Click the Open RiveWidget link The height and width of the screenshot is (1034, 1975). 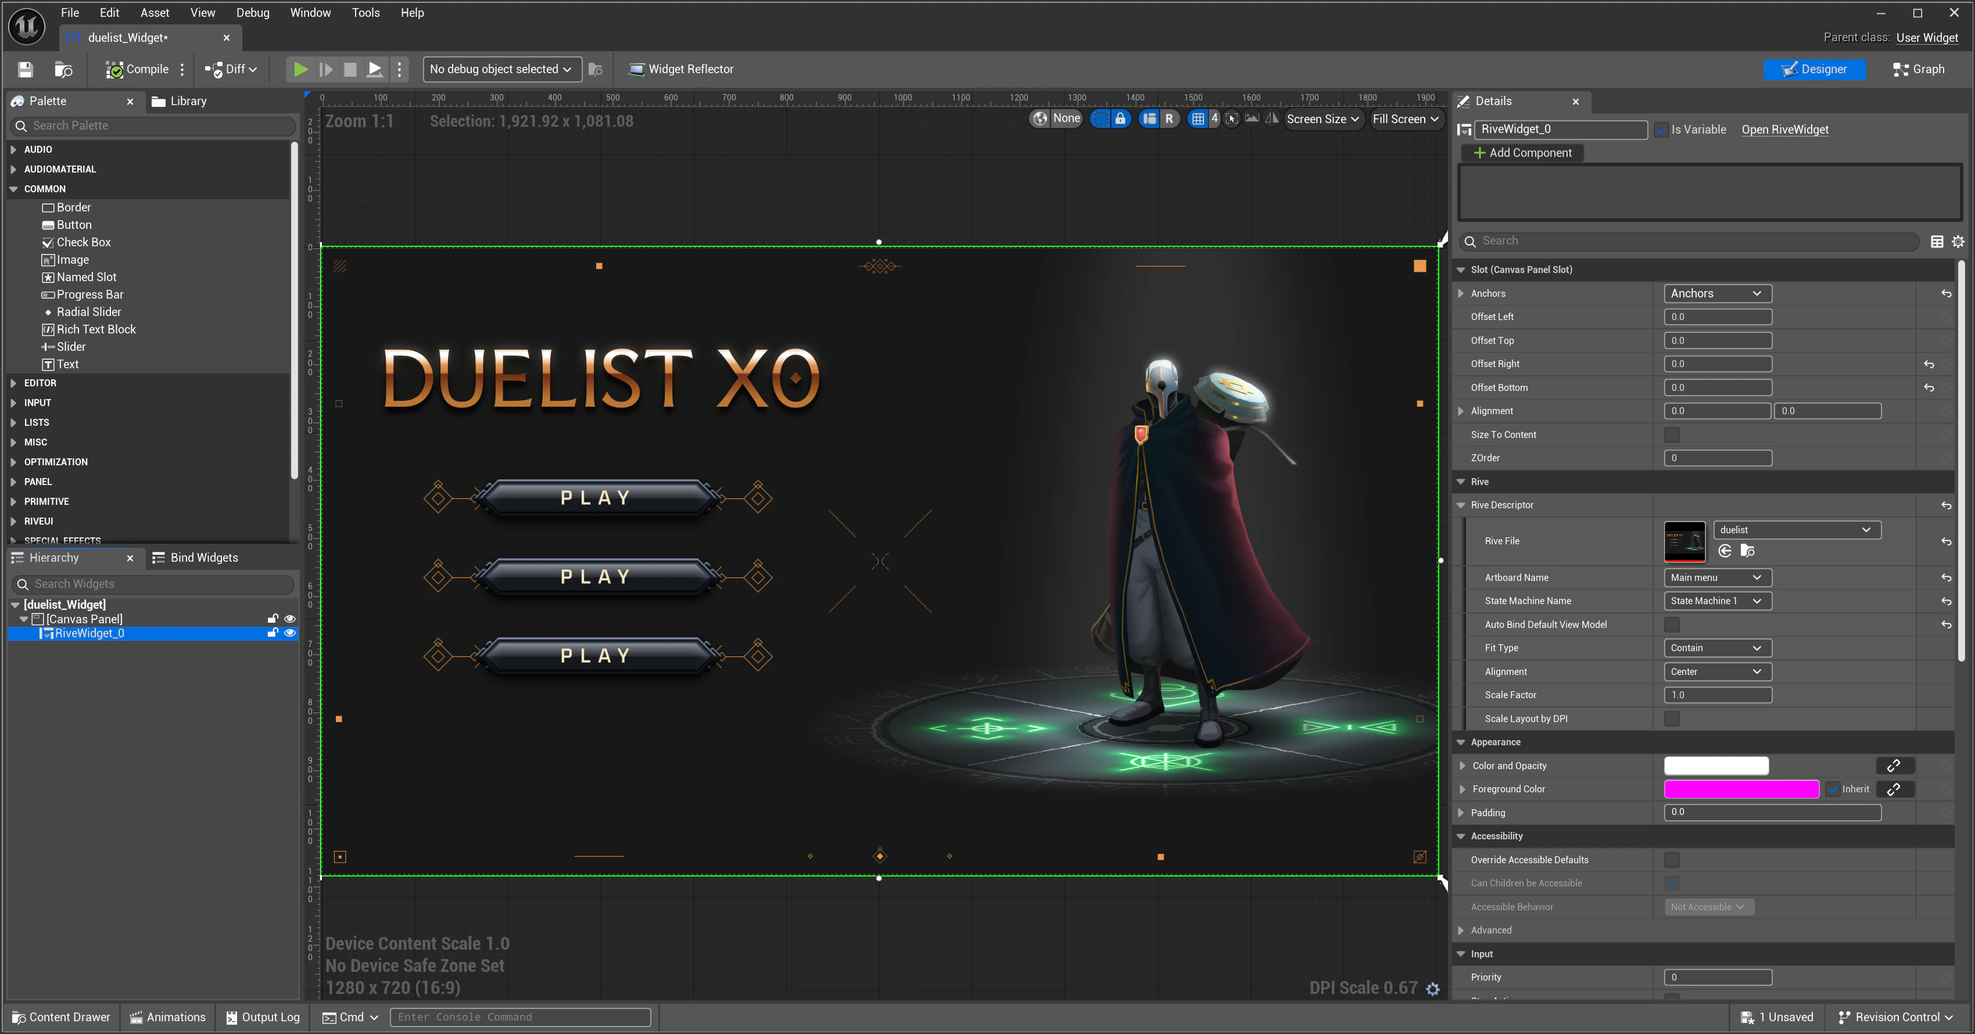[x=1785, y=130]
